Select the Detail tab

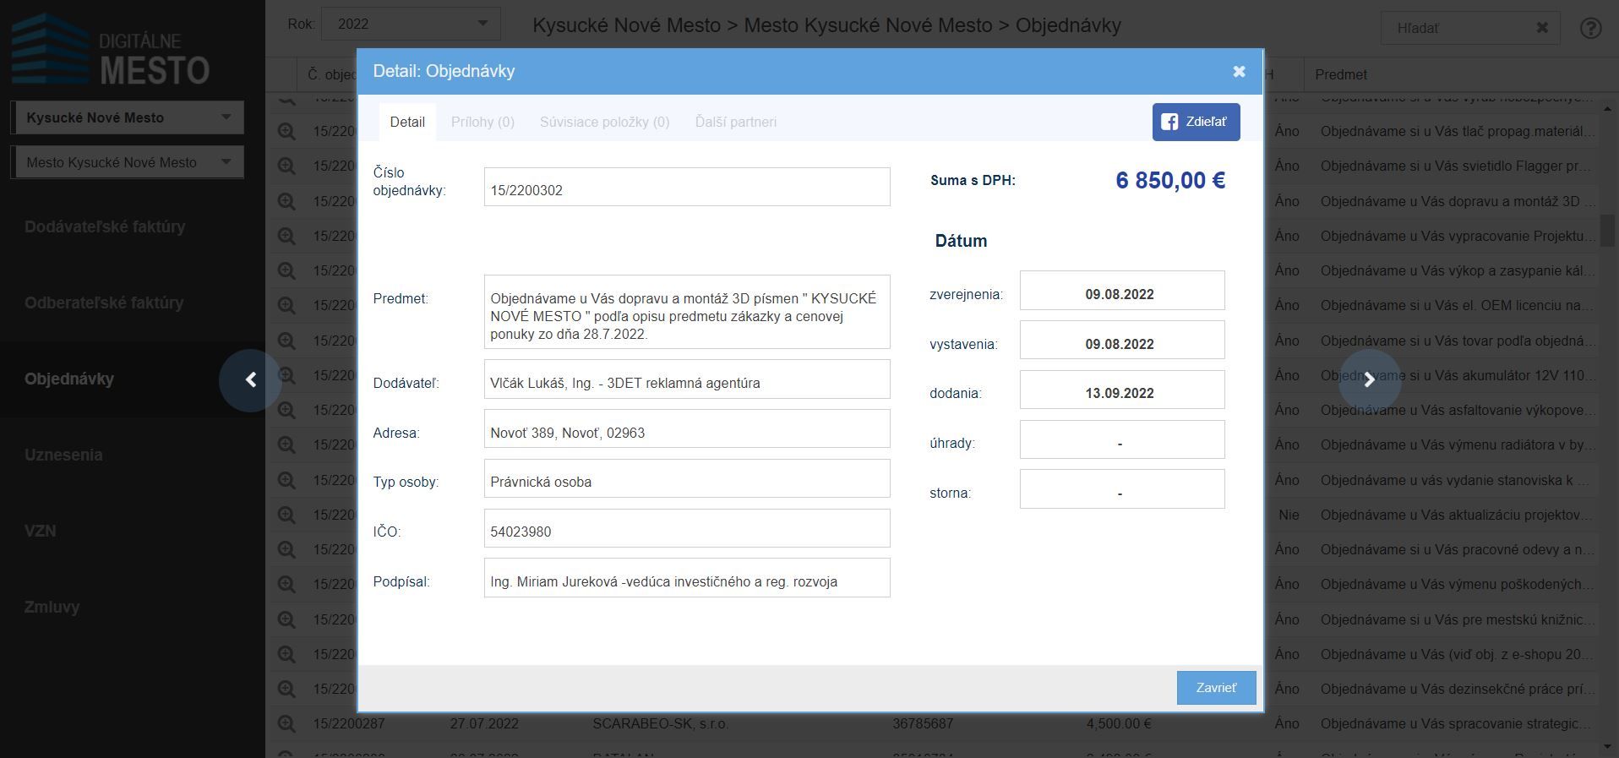pos(407,122)
